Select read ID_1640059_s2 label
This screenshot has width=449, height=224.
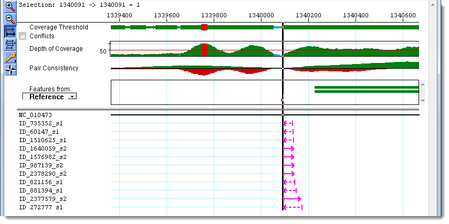click(x=43, y=149)
